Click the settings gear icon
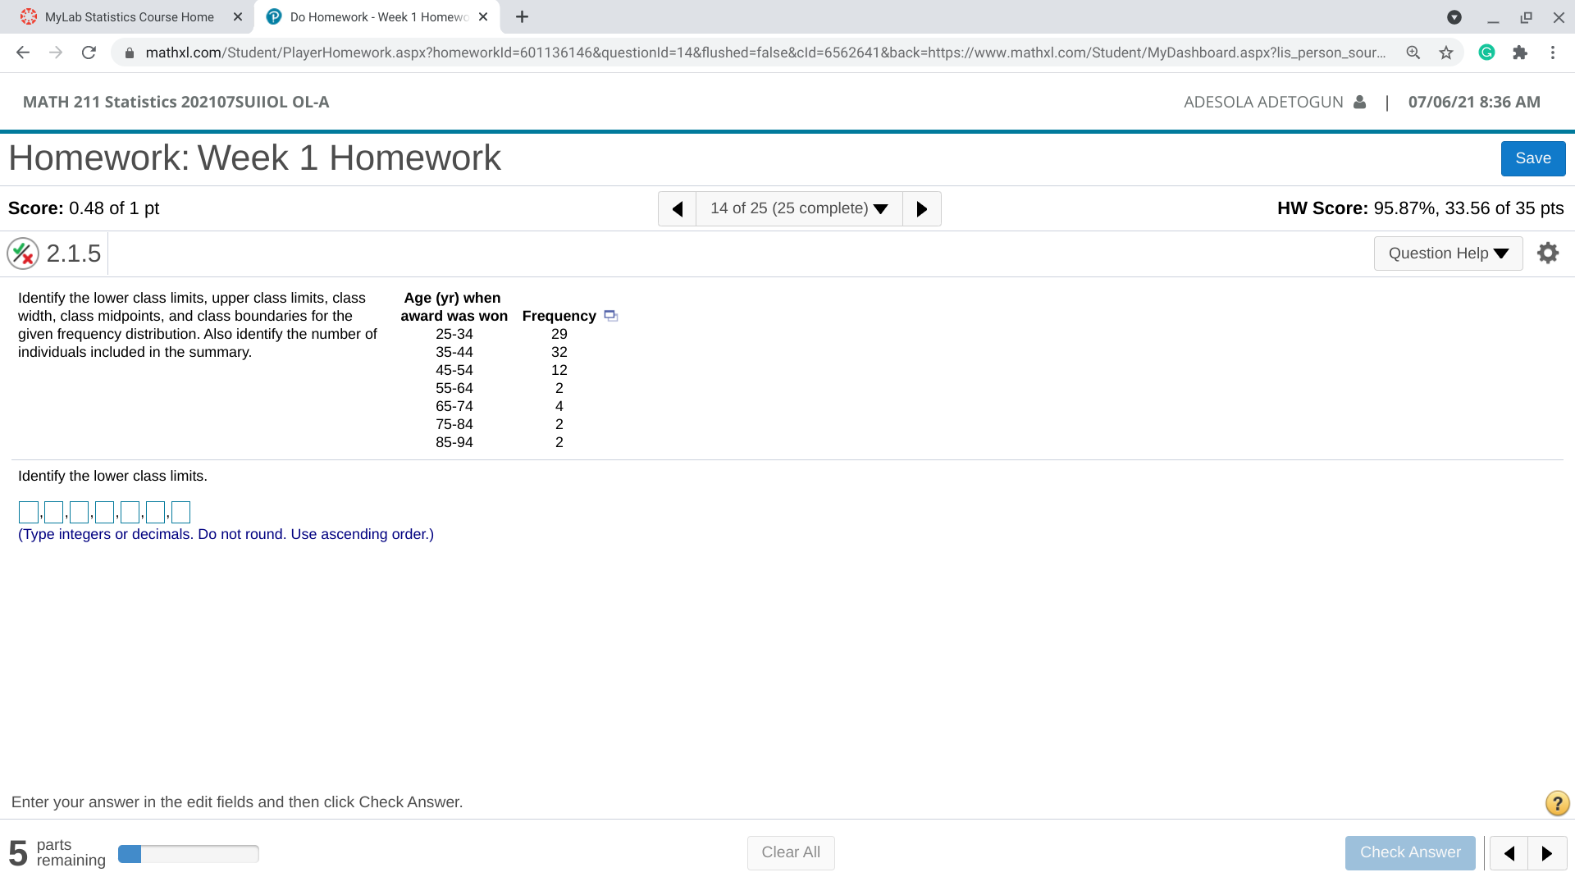The height and width of the screenshot is (886, 1575). [x=1548, y=253]
